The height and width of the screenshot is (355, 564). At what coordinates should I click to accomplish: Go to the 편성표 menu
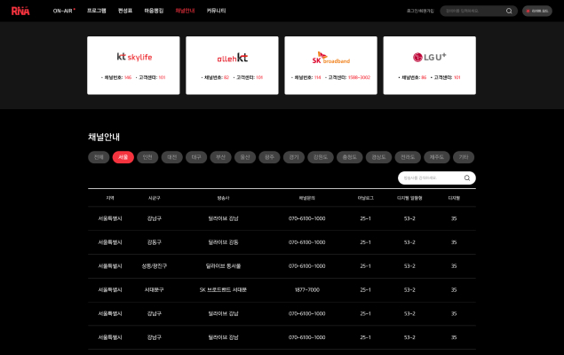[x=125, y=11]
